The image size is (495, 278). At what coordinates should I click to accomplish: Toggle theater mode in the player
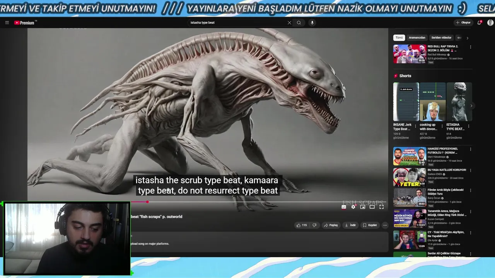[x=372, y=207]
